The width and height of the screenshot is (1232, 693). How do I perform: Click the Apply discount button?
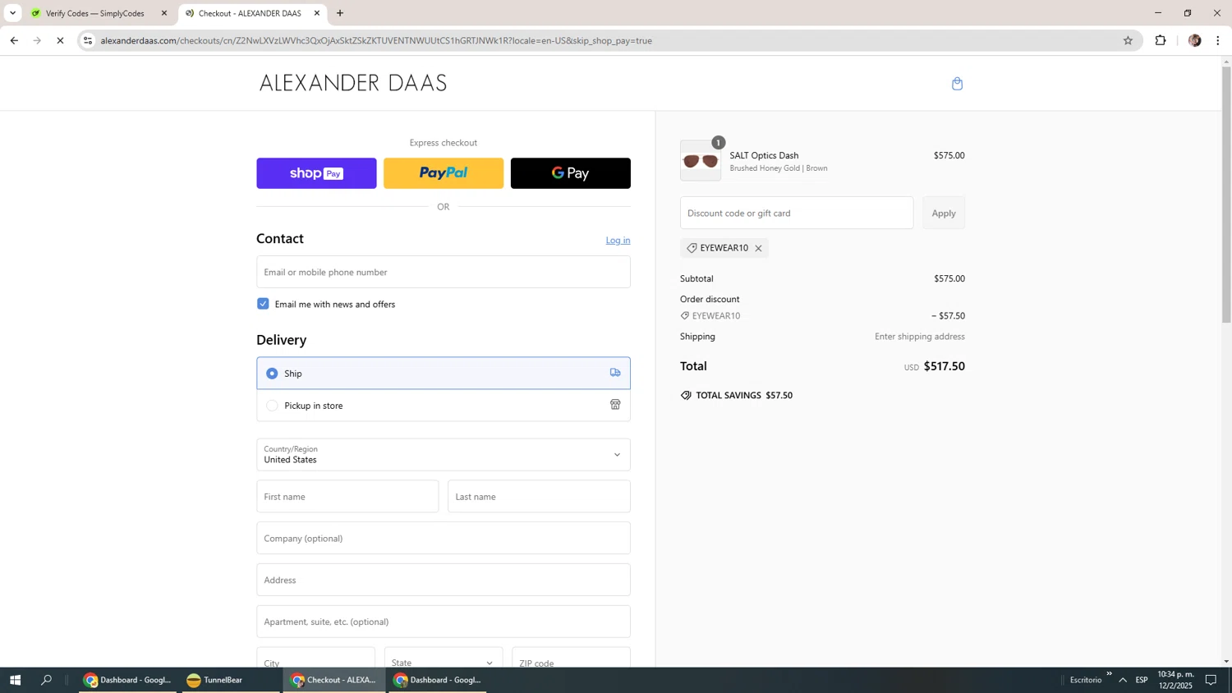[x=944, y=213]
